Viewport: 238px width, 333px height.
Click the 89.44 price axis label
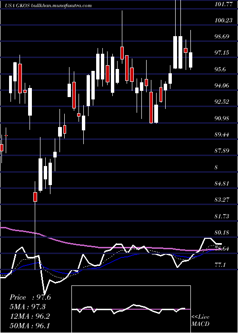point(222,135)
